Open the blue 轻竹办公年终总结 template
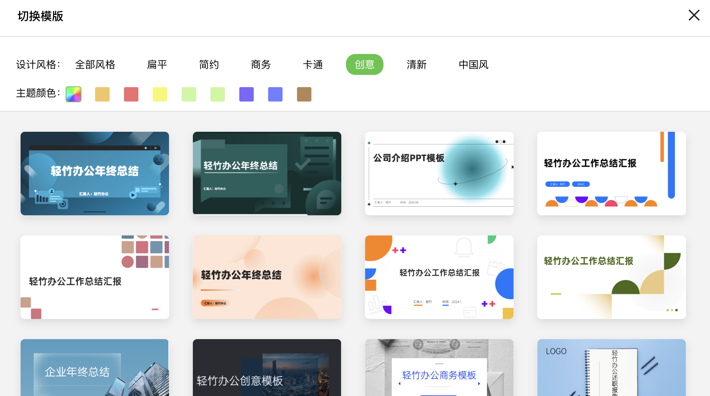Viewport: 710px width, 396px height. pyautogui.click(x=94, y=173)
